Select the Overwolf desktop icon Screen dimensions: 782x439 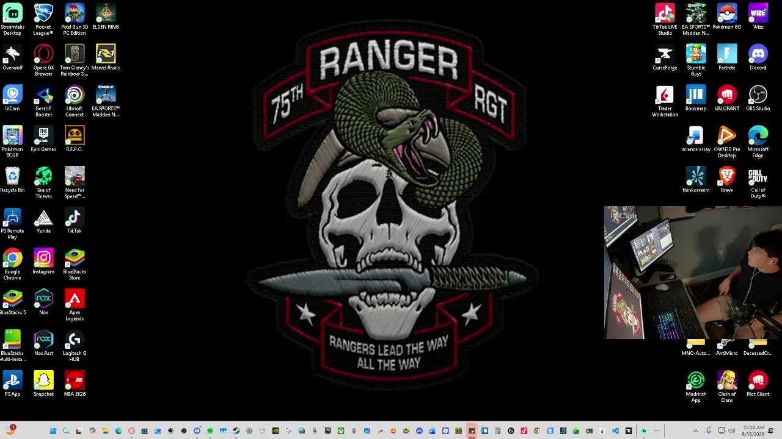click(x=12, y=58)
